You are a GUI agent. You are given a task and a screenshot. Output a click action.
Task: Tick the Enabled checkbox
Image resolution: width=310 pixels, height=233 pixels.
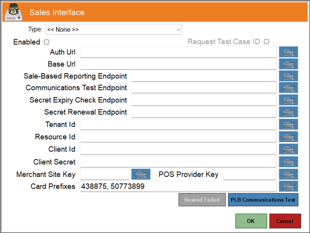point(46,42)
